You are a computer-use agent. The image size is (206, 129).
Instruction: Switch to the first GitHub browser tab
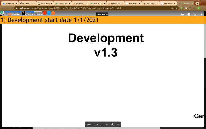coord(27,4)
